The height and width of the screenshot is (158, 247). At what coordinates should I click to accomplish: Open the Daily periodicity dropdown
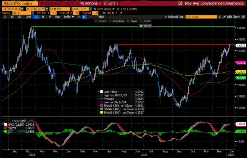pos(69,17)
